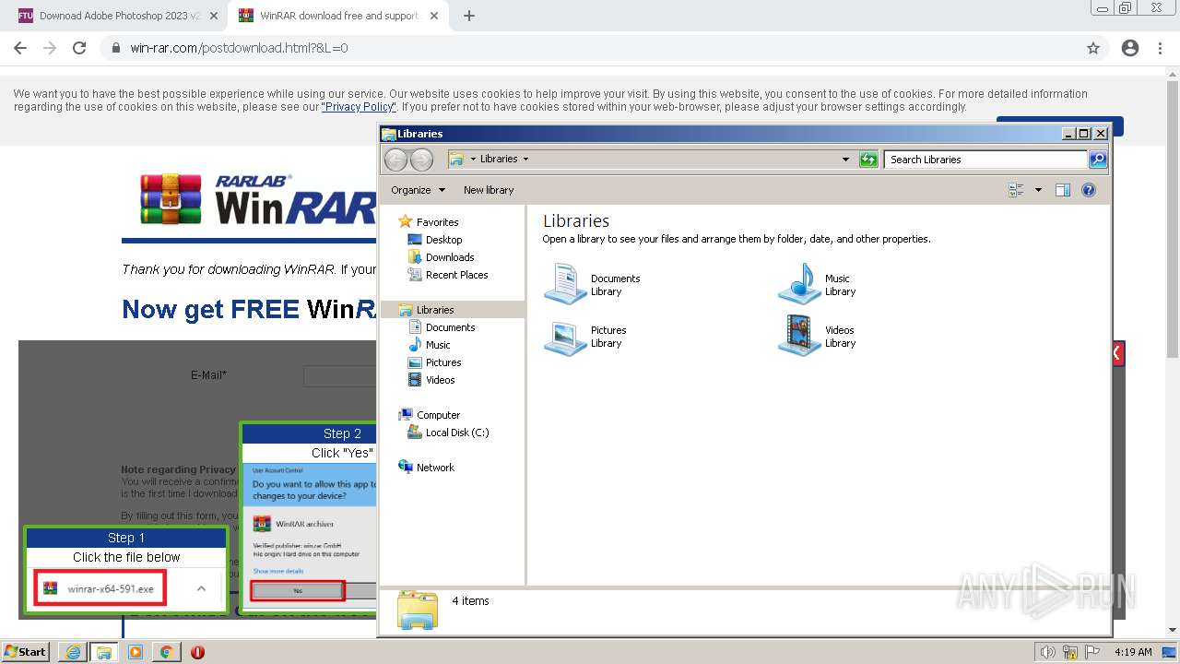Image resolution: width=1180 pixels, height=664 pixels.
Task: Click the green refresh button in Explorer
Action: [x=868, y=160]
